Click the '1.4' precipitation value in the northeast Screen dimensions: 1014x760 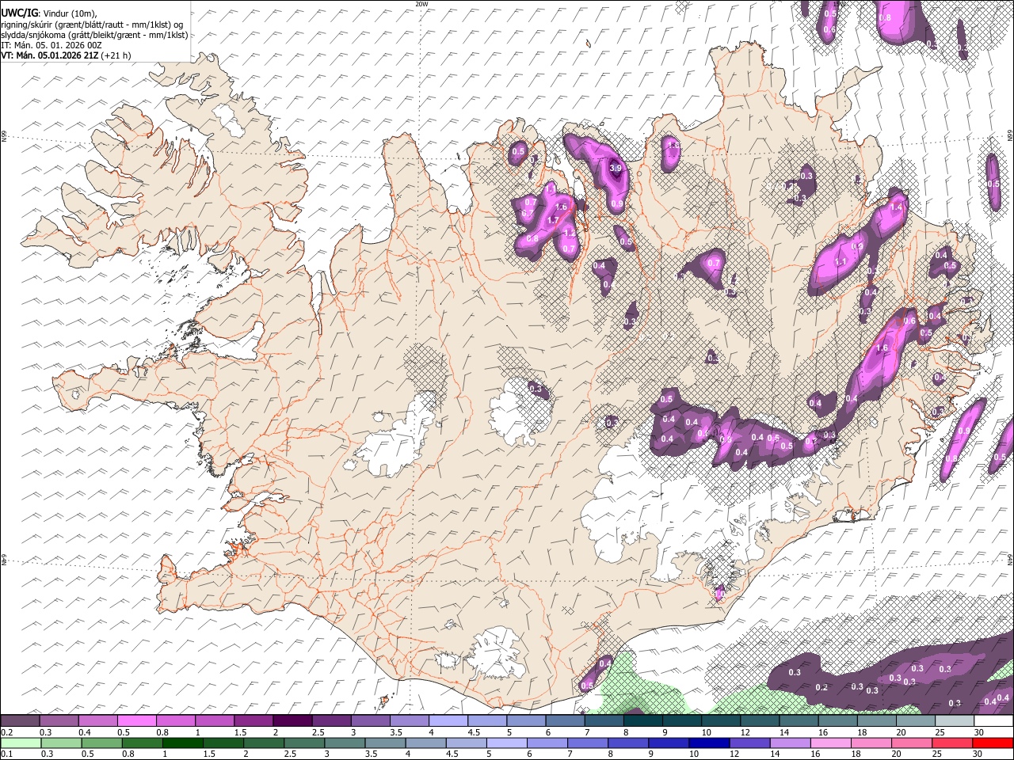(897, 207)
